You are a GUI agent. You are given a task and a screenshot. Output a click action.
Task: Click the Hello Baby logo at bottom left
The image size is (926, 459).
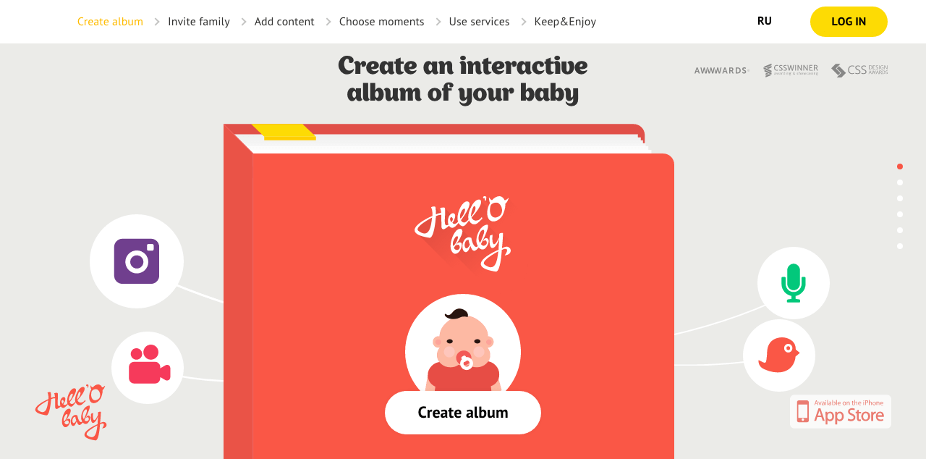71,412
